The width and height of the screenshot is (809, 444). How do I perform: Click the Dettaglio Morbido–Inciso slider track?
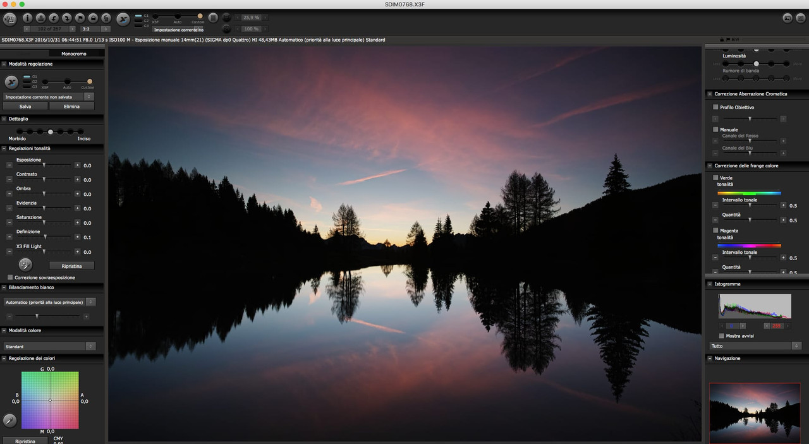51,131
